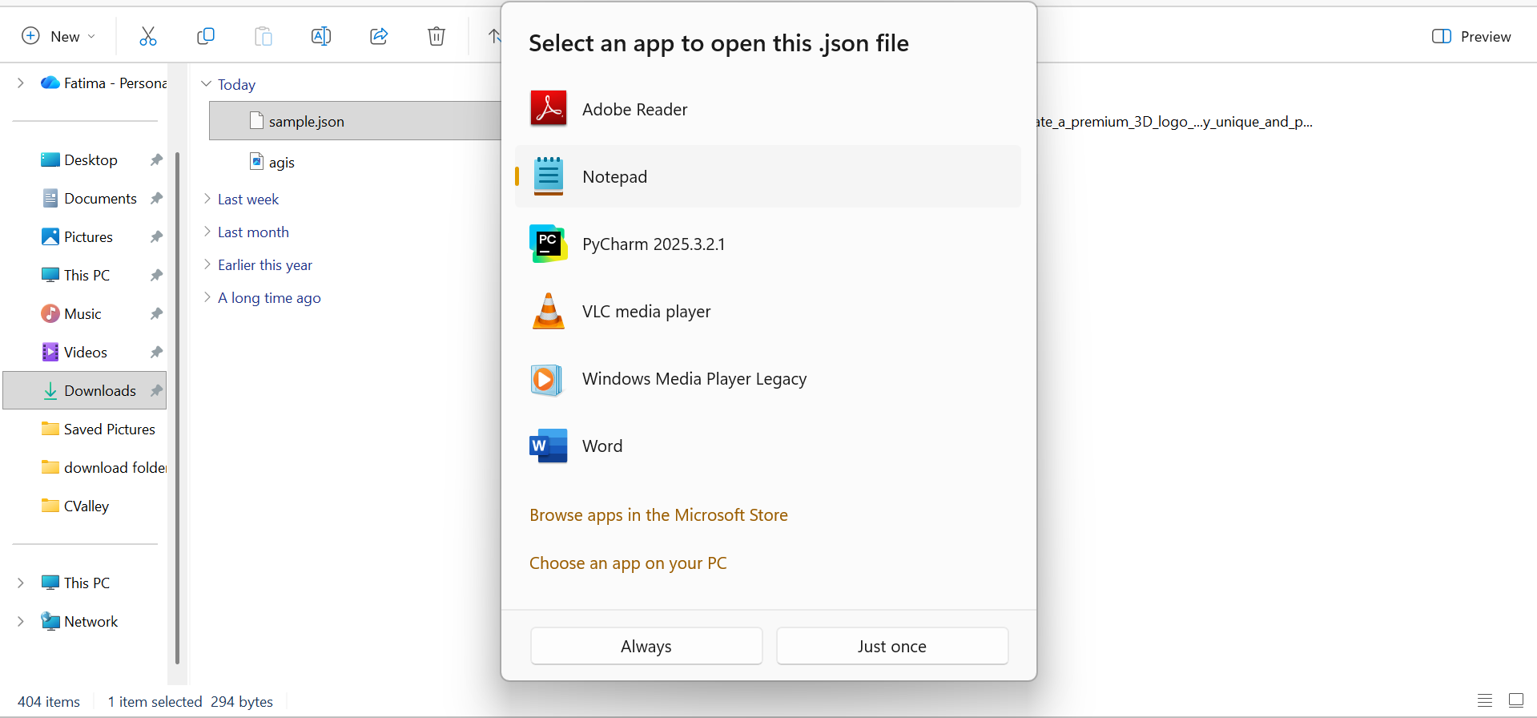Click the pin icon beside pinned This PC
Screen dimensions: 1537x718
click(x=156, y=275)
